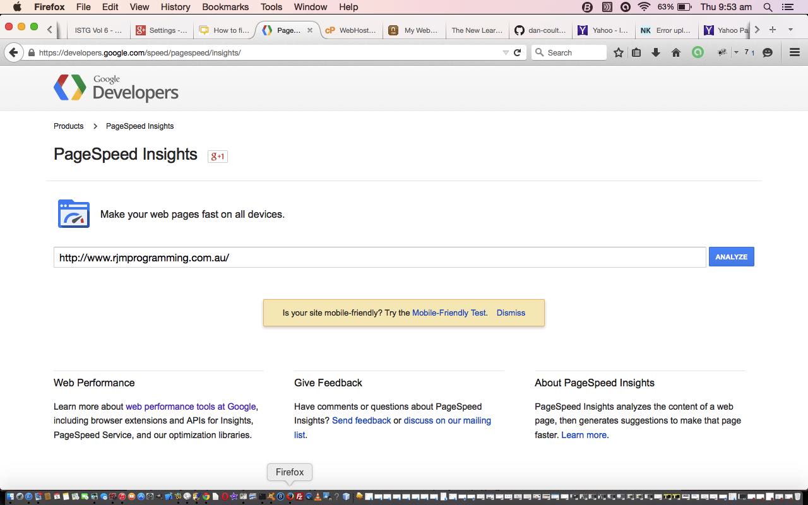Viewport: 808px width, 505px height.
Task: Open the list-all-tabs dropdown arrow
Action: (x=790, y=30)
